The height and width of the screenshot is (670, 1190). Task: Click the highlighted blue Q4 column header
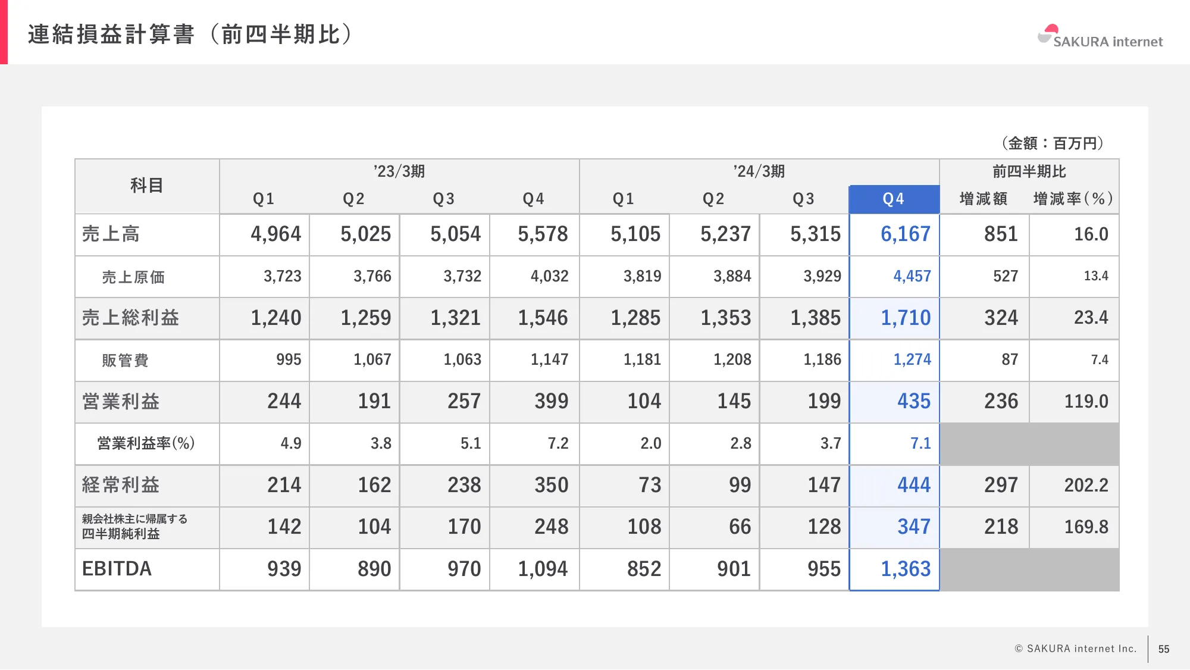point(894,199)
